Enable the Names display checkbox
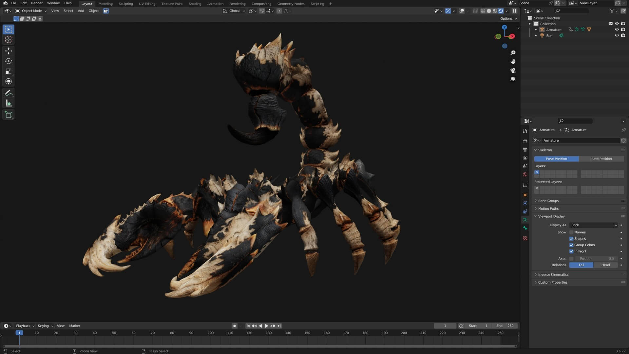 [x=571, y=232]
